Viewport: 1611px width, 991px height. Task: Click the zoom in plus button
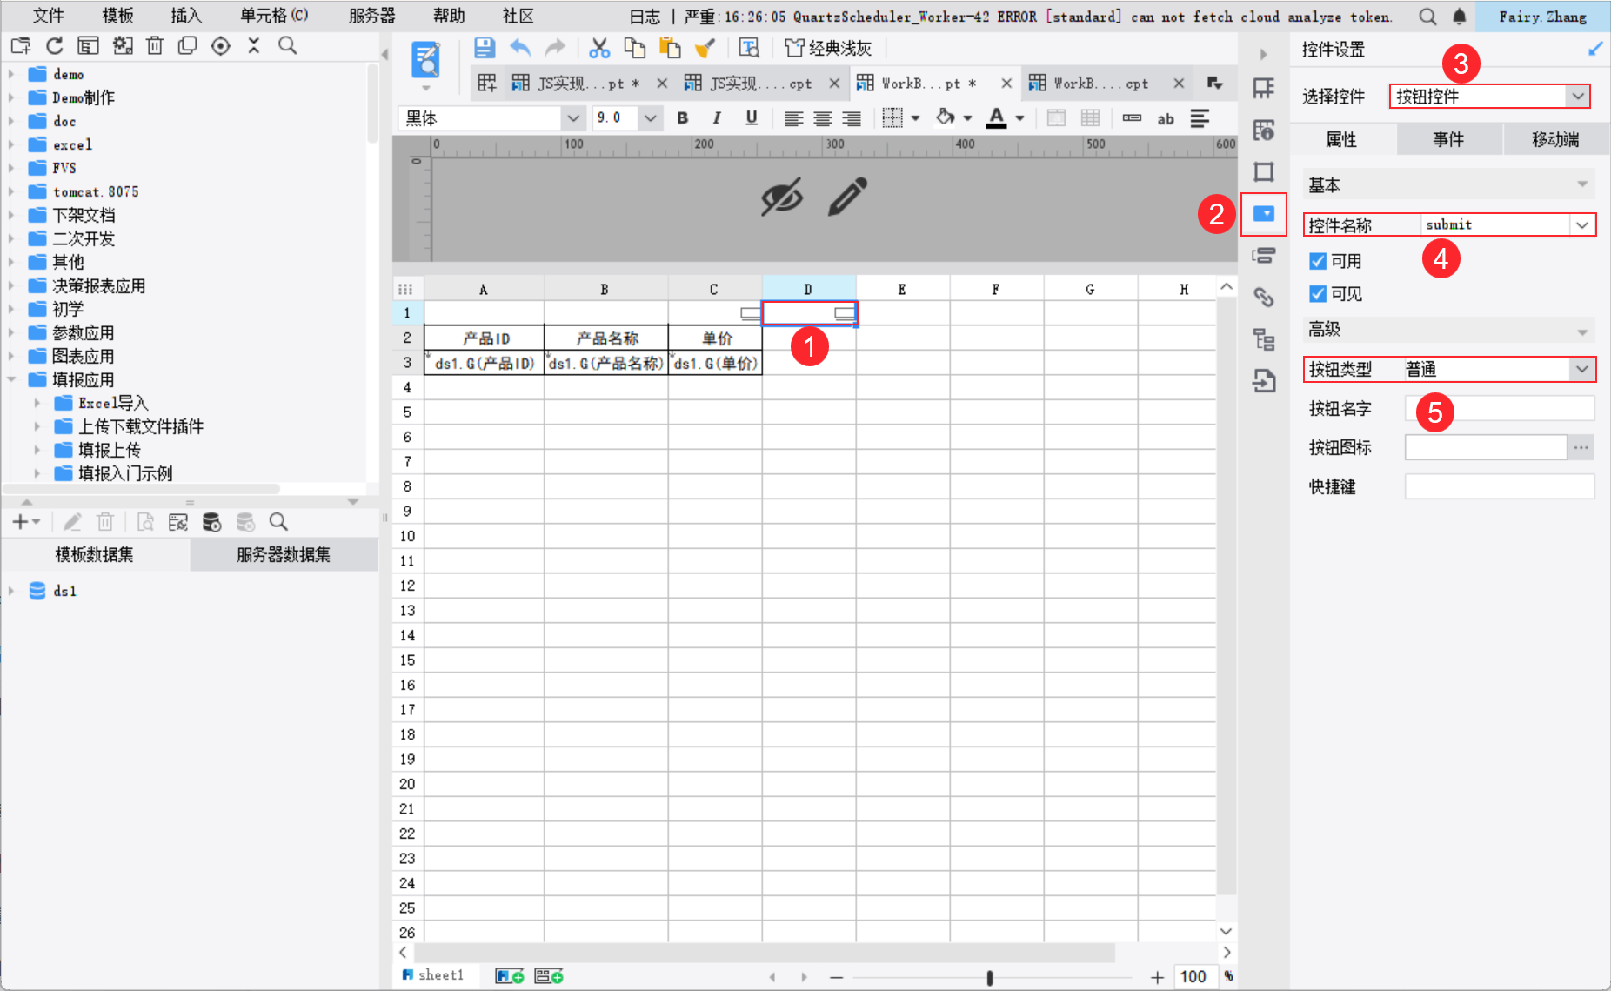[x=1157, y=977]
